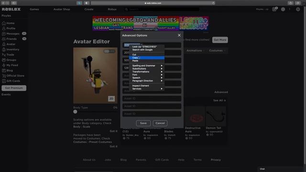
Task: Open the Costumes dropdown tab
Action: [x=217, y=51]
